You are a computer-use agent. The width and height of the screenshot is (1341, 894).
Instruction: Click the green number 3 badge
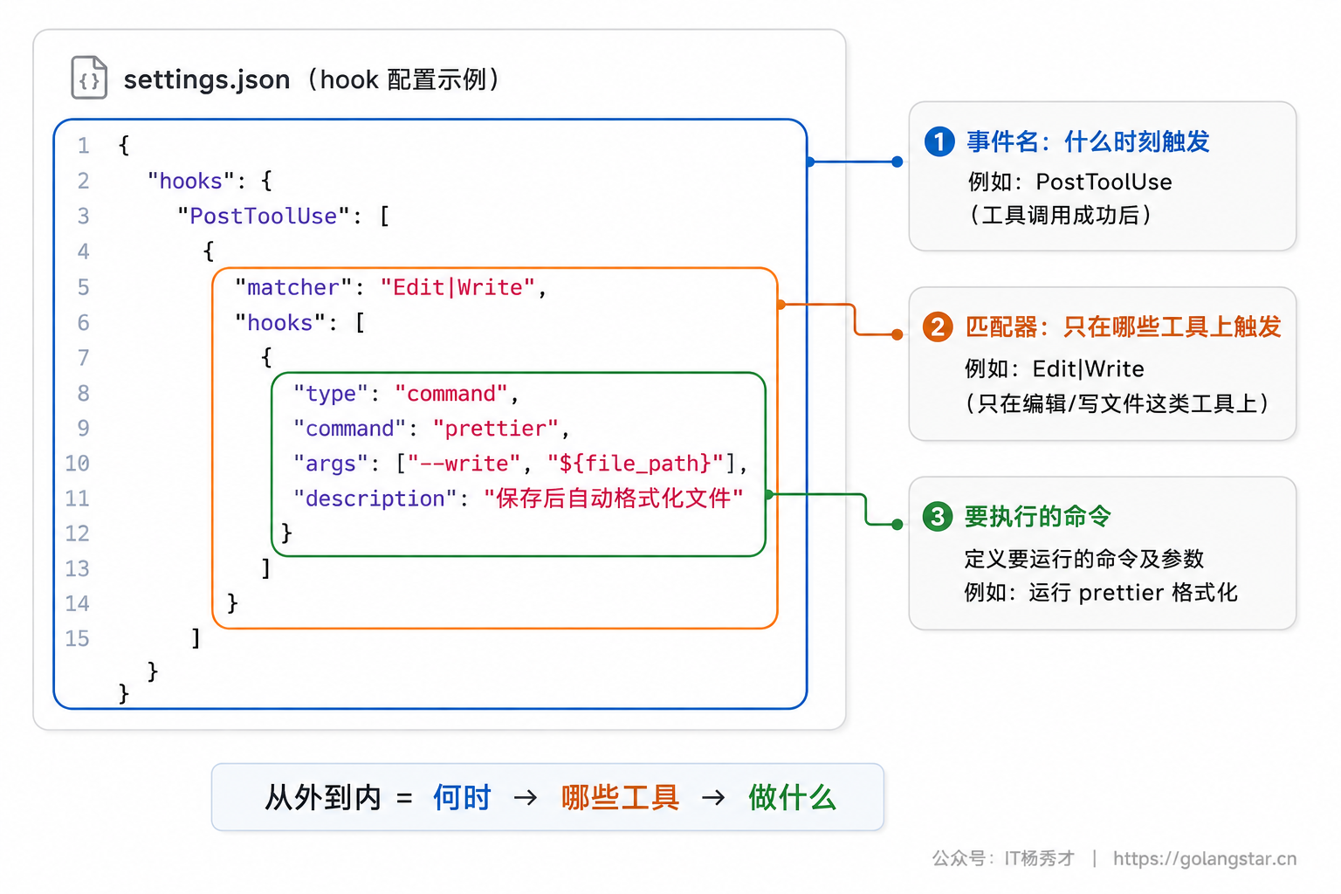[938, 516]
